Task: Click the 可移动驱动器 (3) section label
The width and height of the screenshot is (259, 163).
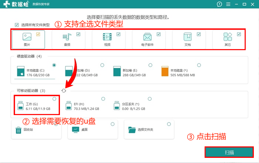Action: coord(31,91)
